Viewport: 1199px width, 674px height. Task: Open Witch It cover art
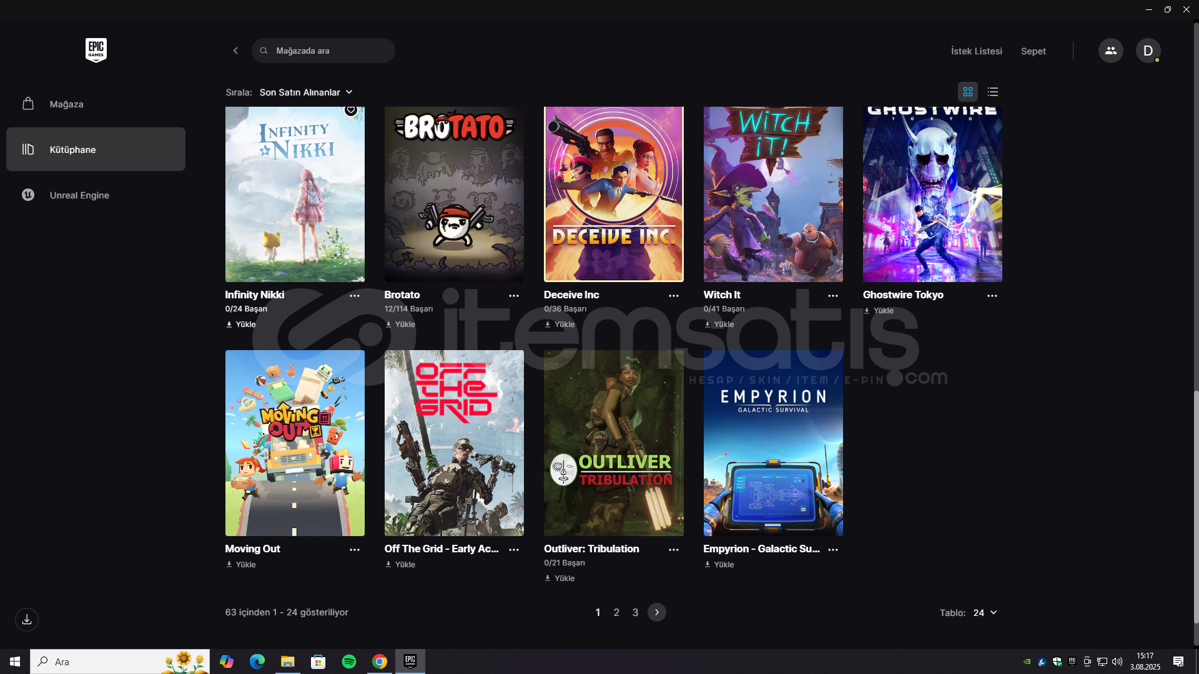pos(773,194)
